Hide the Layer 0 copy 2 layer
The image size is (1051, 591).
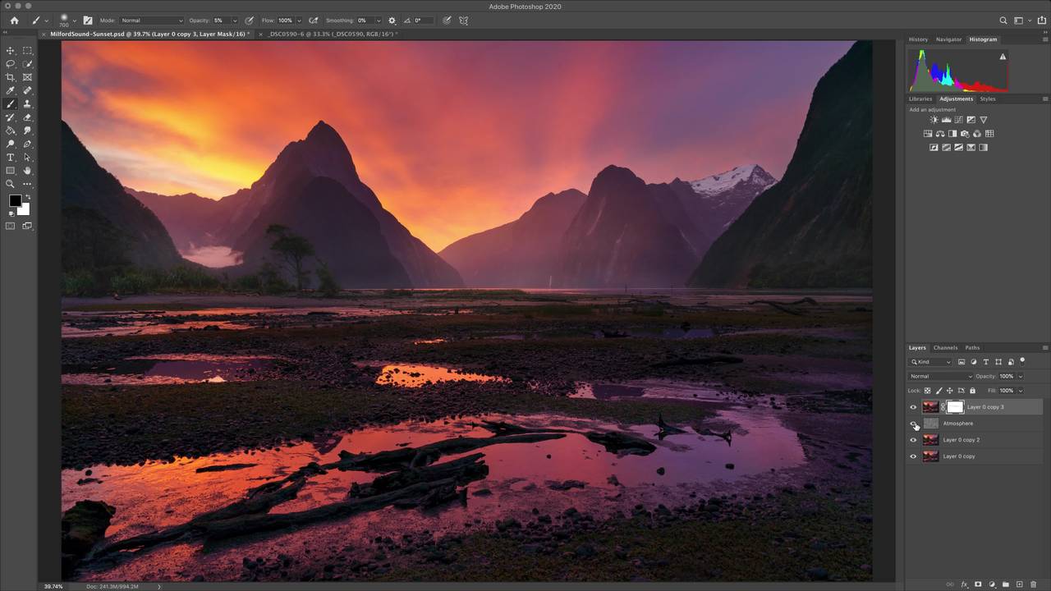point(913,440)
